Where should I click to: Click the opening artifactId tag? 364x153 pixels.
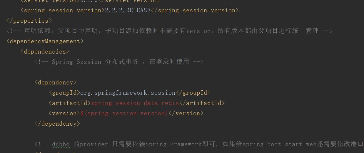pyautogui.click(x=70, y=103)
